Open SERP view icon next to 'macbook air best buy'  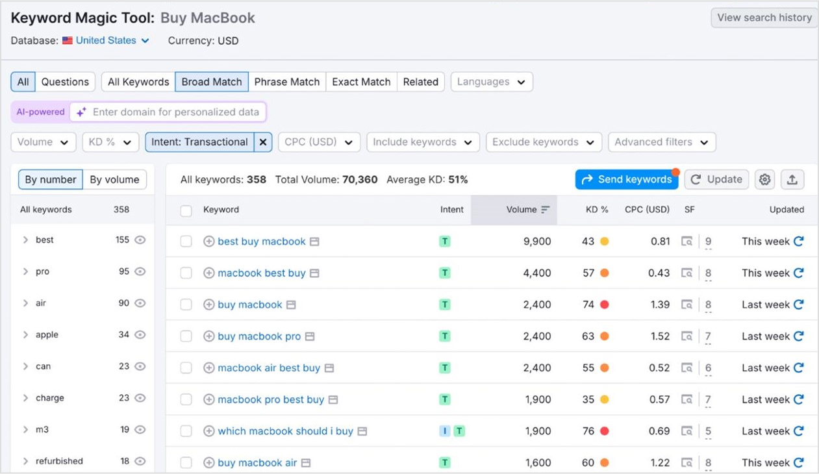tap(329, 368)
